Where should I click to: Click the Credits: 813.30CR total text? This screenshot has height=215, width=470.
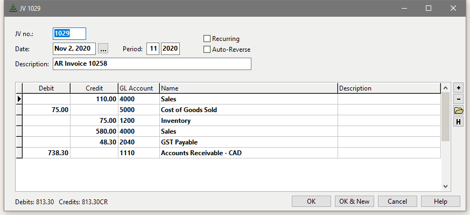pos(83,202)
